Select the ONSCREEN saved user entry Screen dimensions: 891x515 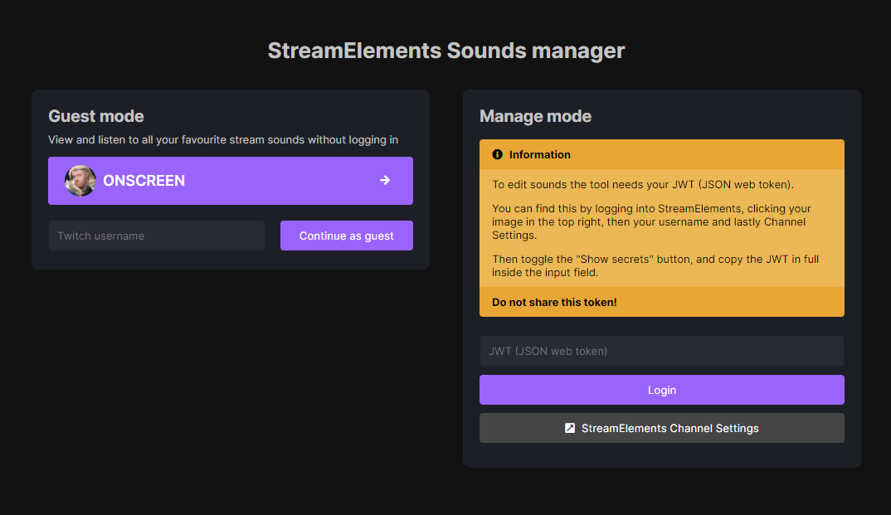[x=230, y=180]
